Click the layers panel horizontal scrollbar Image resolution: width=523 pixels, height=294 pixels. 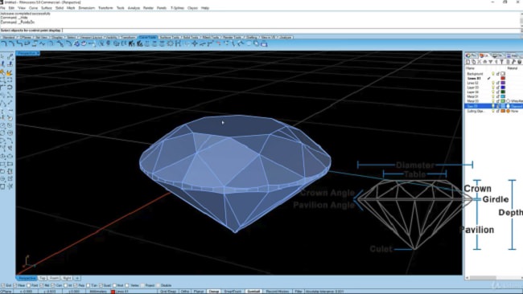point(494,278)
